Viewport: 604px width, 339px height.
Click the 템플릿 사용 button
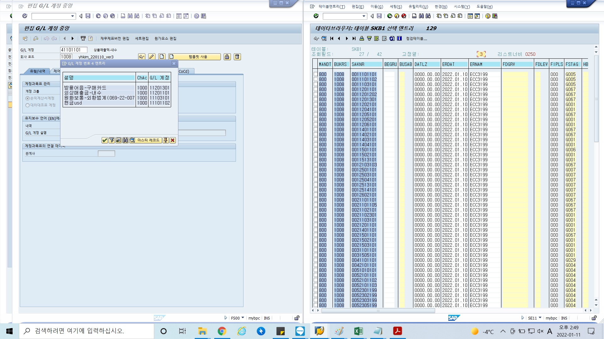(x=194, y=57)
